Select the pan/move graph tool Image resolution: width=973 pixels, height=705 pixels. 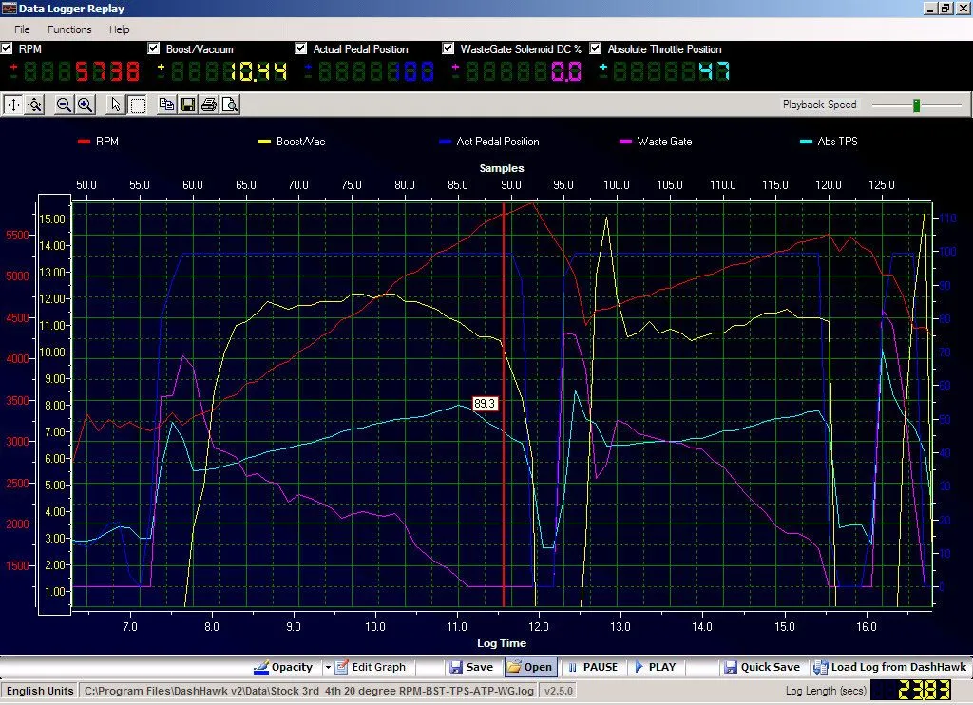pyautogui.click(x=13, y=105)
